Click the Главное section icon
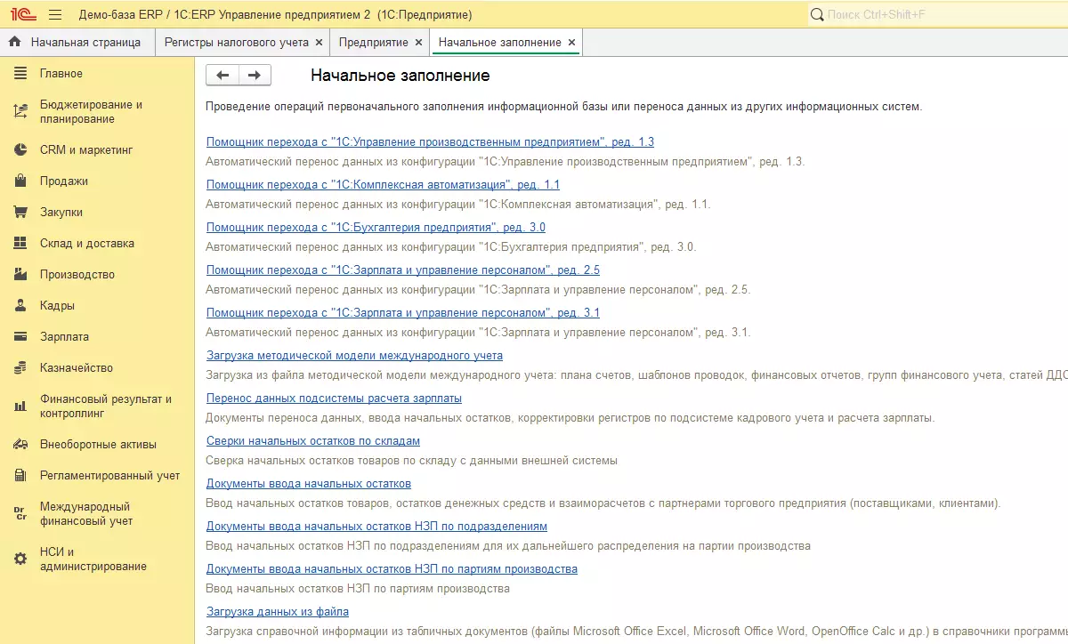This screenshot has width=1068, height=644. (20, 74)
